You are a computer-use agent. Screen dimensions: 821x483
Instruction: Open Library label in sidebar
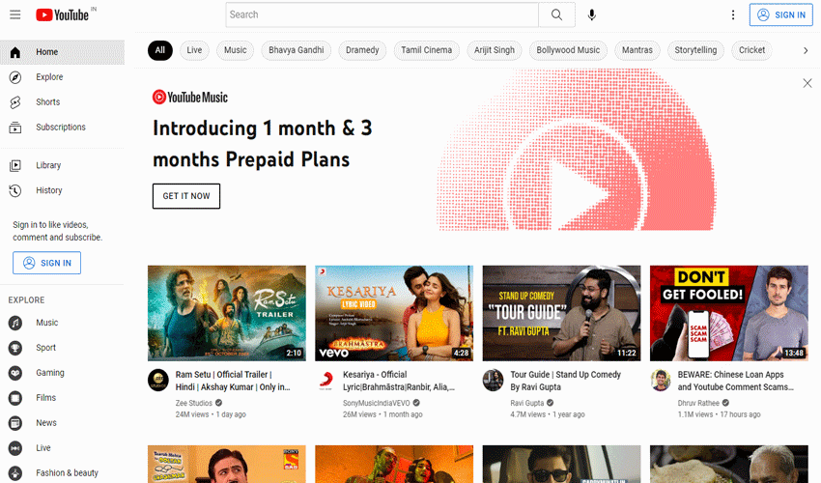pyautogui.click(x=48, y=165)
